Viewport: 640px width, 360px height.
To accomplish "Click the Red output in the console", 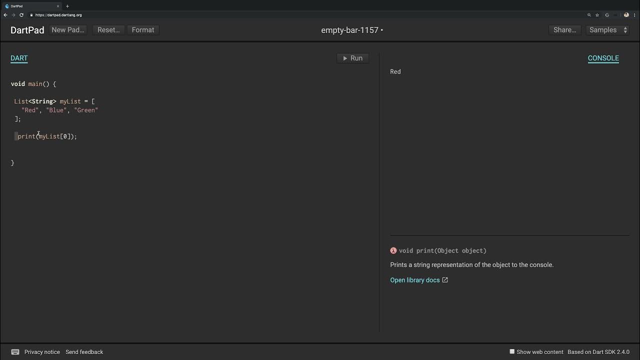I will [395, 71].
